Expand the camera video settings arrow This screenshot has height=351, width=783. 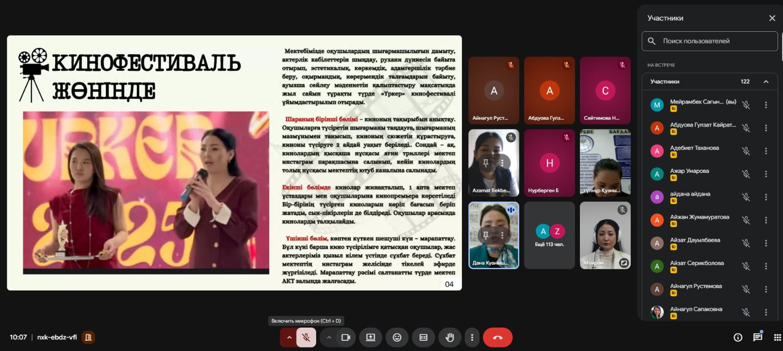329,337
